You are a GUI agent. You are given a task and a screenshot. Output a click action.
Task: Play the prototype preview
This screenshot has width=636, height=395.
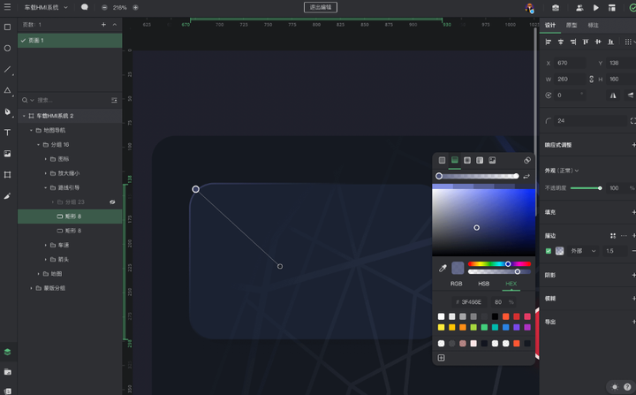[596, 8]
